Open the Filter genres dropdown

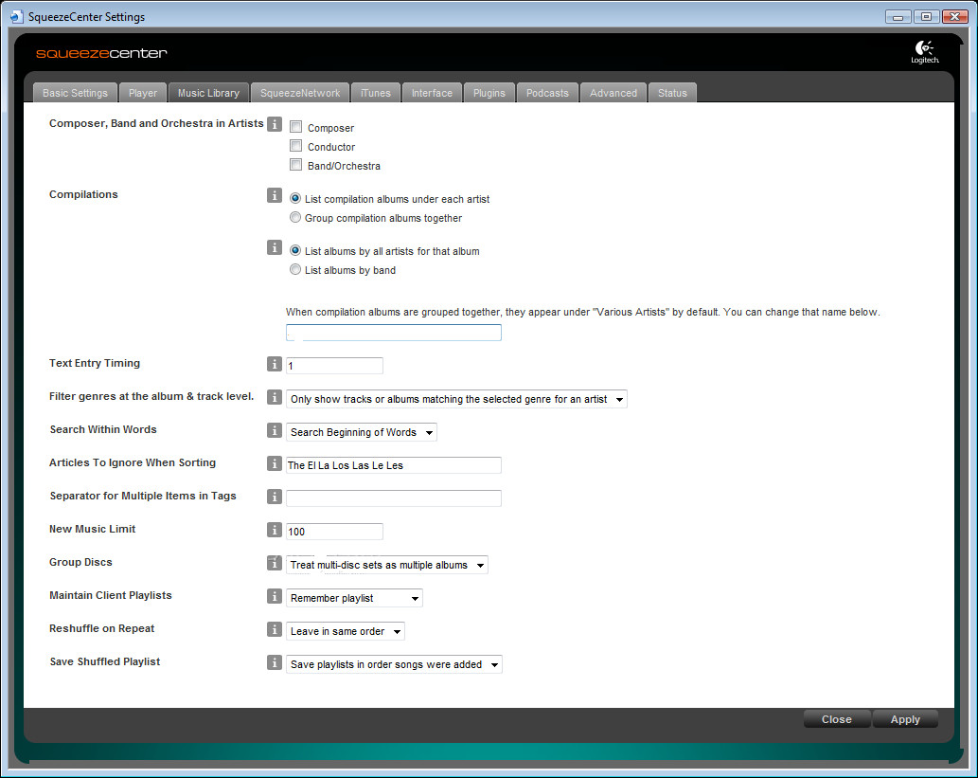456,399
